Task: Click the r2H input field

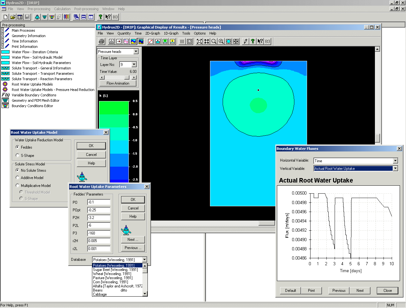Action: [99, 241]
